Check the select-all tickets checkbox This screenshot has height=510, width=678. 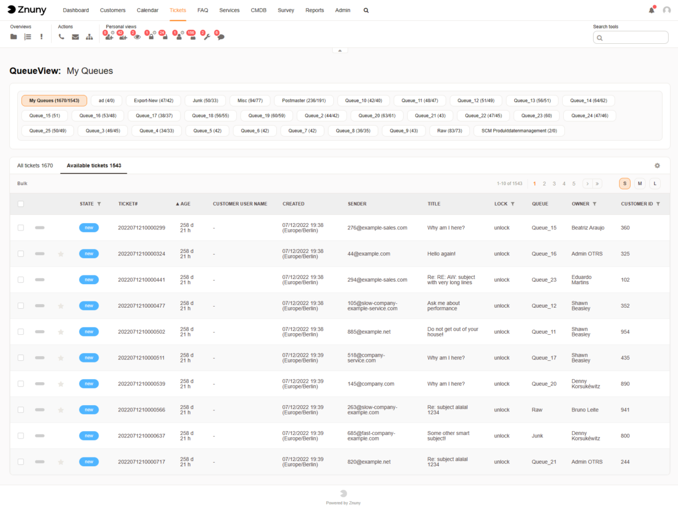tap(21, 204)
